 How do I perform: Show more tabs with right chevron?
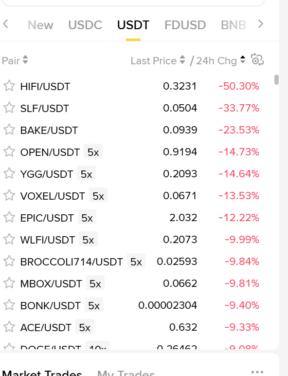261,24
